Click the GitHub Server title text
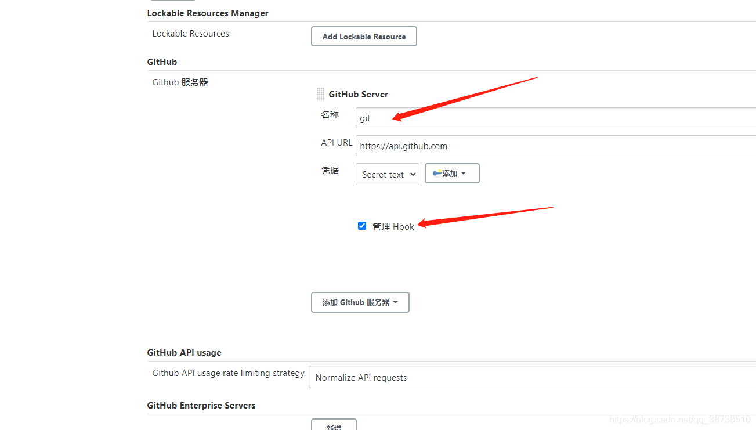 (x=359, y=94)
